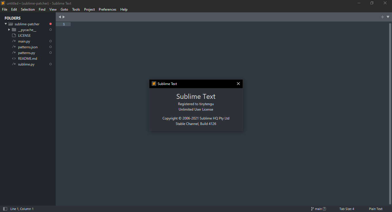Click the Sublime Text icon in the main title bar
392x212 pixels.
[x=3, y=3]
